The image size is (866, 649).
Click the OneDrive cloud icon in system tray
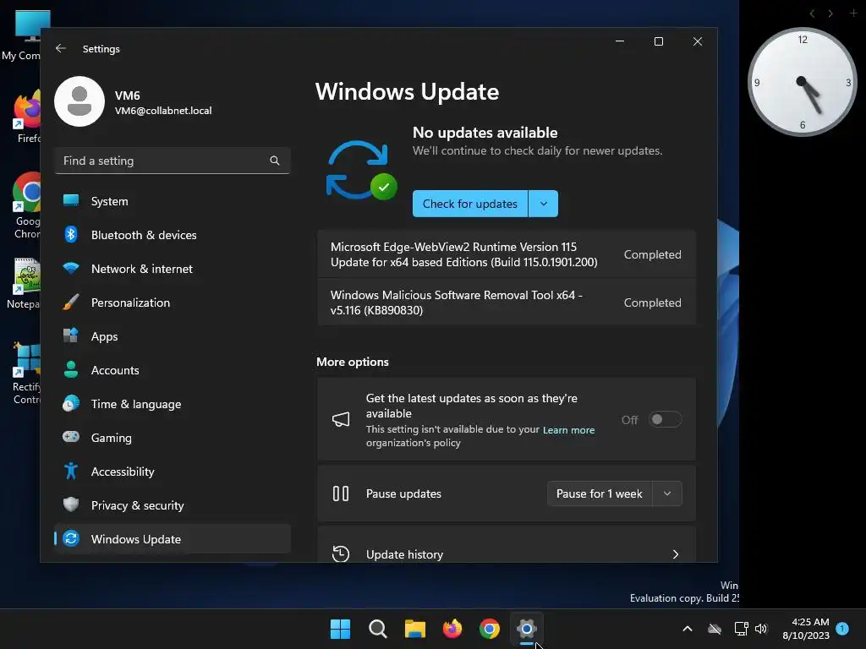[715, 629]
